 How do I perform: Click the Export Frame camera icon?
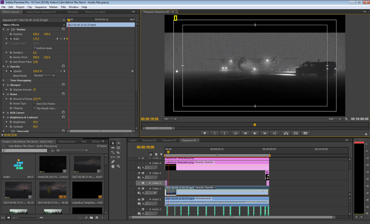coord(305,133)
